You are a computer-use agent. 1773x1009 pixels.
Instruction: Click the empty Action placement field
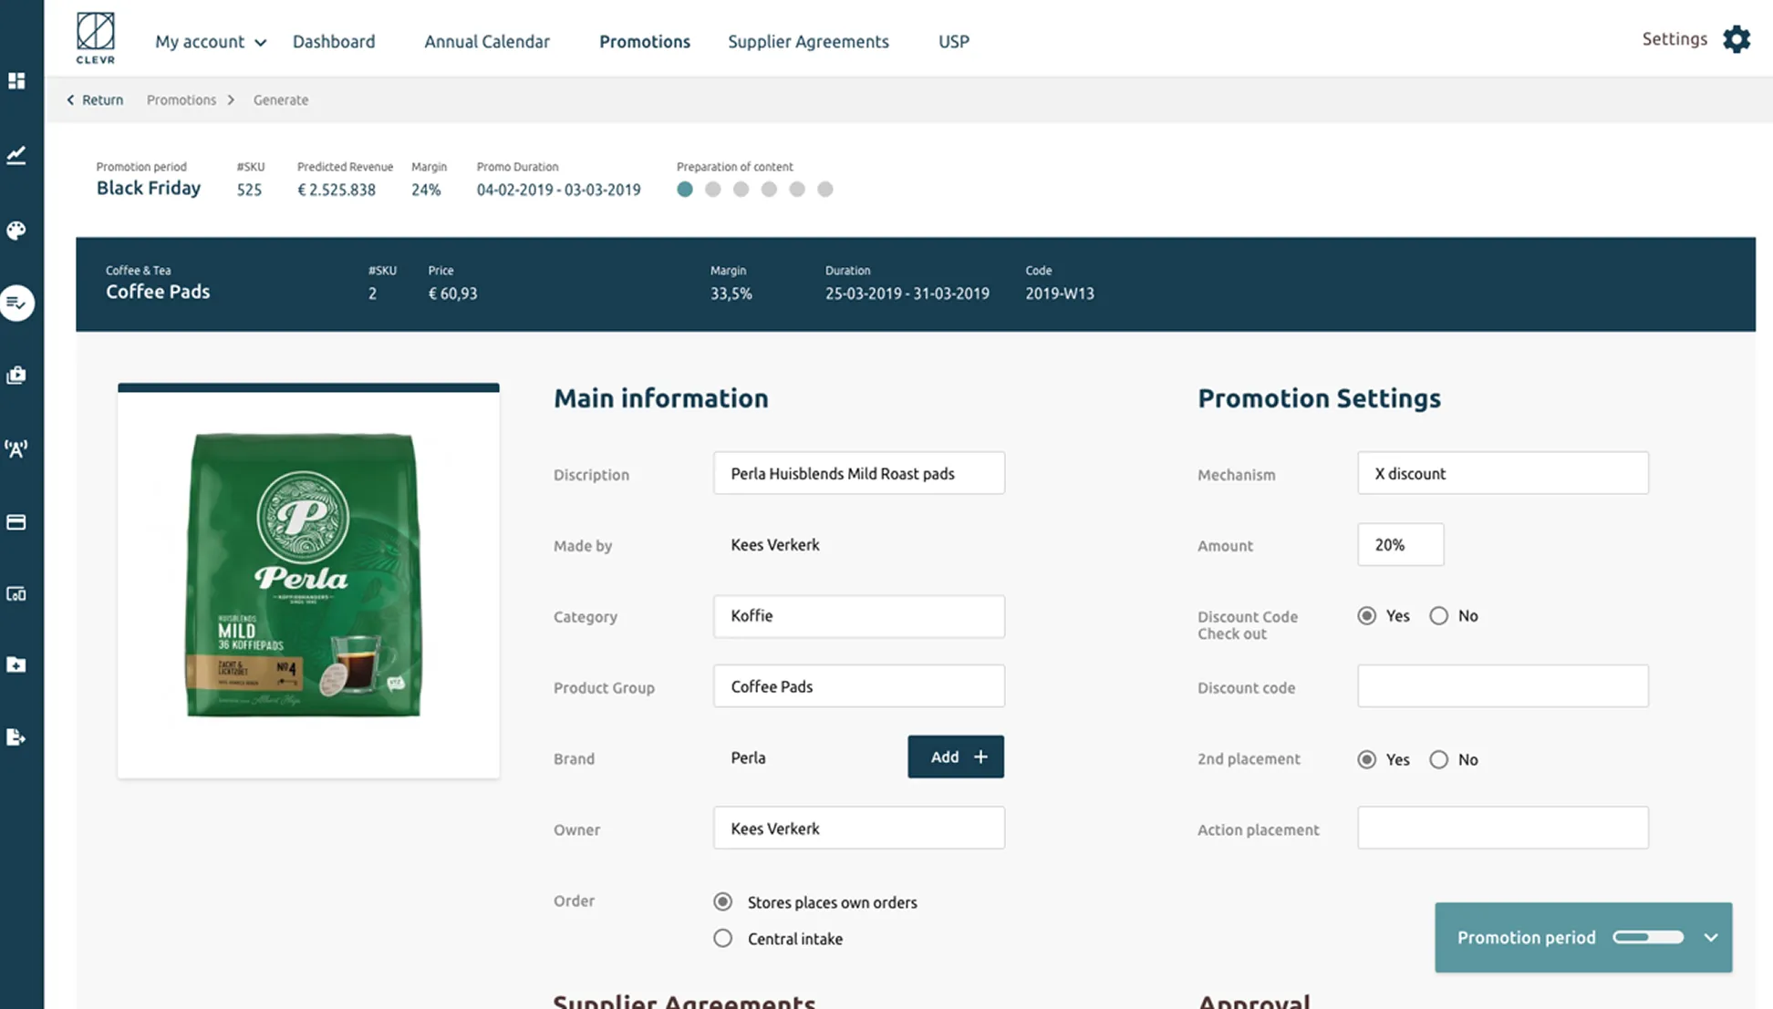click(1502, 829)
